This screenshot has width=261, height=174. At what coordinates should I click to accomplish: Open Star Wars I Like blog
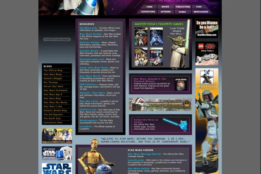(53, 106)
